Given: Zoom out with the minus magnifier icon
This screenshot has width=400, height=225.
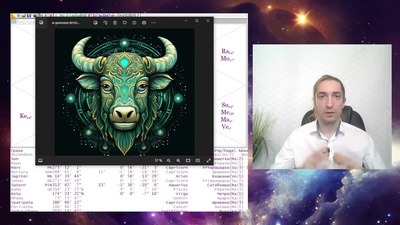Looking at the screenshot, I should (169, 161).
